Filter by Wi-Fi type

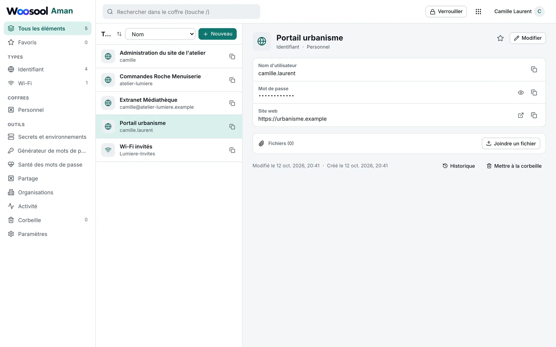(x=48, y=83)
